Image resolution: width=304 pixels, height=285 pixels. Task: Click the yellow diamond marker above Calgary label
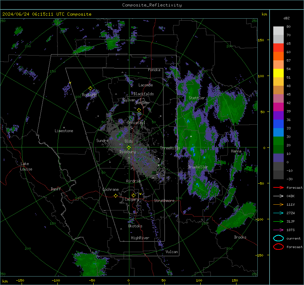click(133, 195)
